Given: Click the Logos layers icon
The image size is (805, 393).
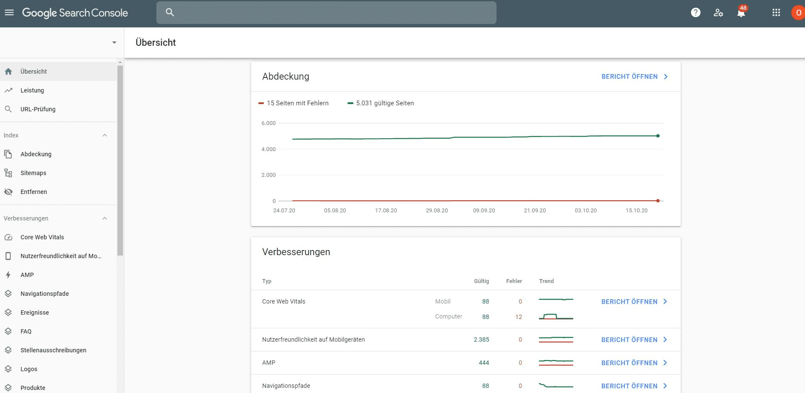Looking at the screenshot, I should (8, 369).
